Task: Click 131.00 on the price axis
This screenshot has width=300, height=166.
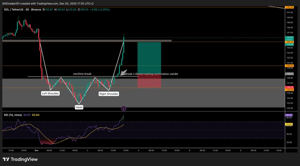Action: [x=290, y=63]
